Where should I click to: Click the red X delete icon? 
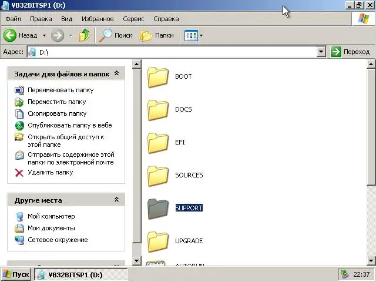[x=19, y=173]
